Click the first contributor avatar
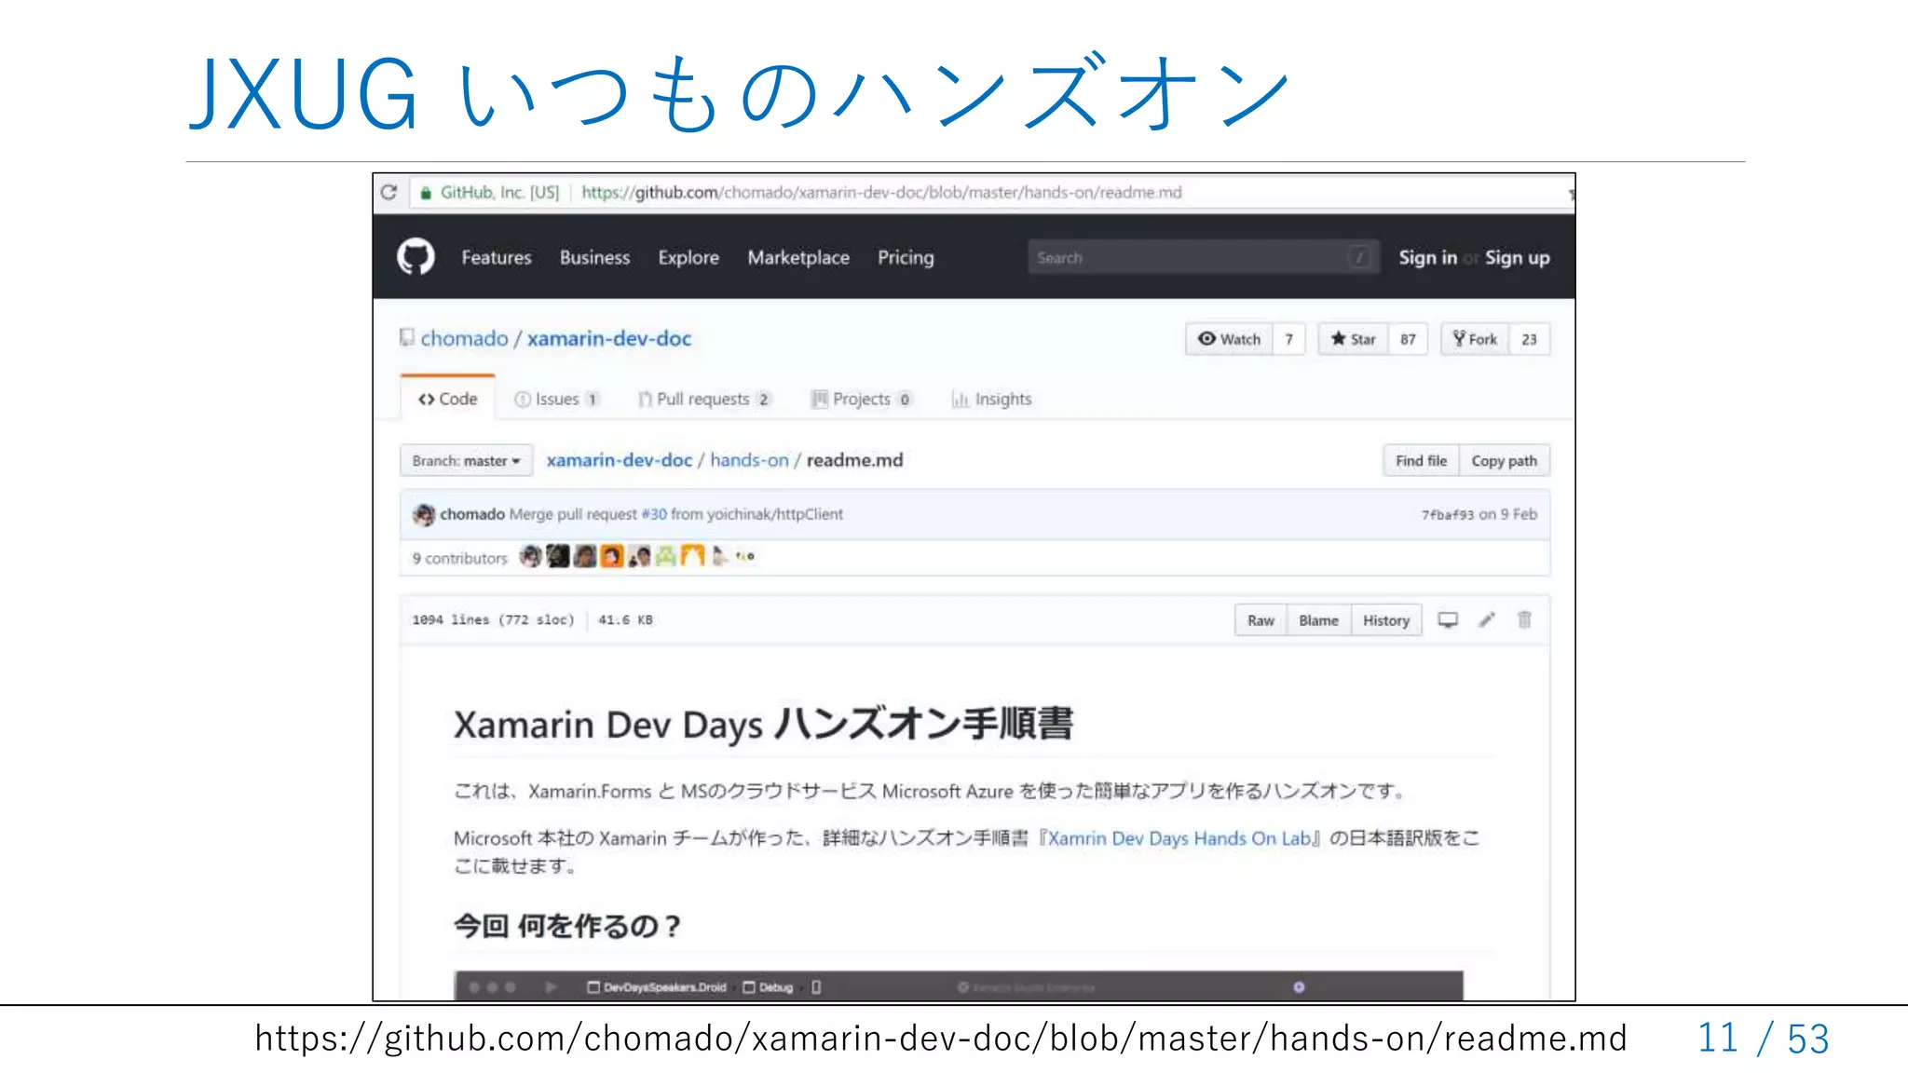 tap(531, 557)
